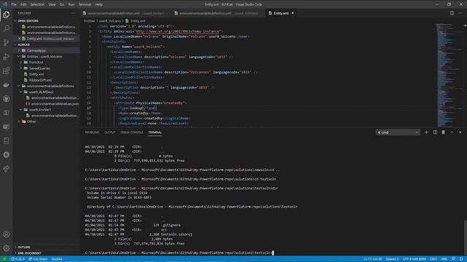Open the Run menu
The height and width of the screenshot is (262, 467).
72,4
